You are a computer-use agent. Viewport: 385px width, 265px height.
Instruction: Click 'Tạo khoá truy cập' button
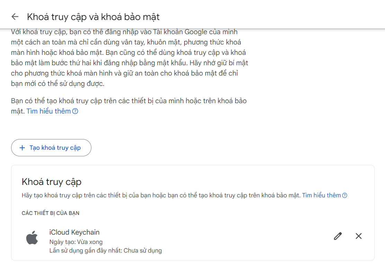[x=51, y=148]
